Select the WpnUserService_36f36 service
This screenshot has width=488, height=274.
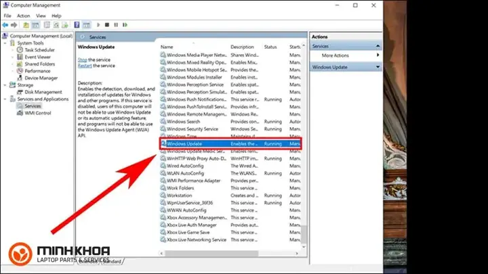(x=230, y=203)
